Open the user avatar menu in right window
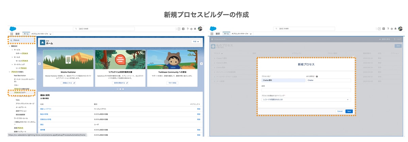The width and height of the screenshot is (408, 142). pyautogui.click(x=400, y=29)
